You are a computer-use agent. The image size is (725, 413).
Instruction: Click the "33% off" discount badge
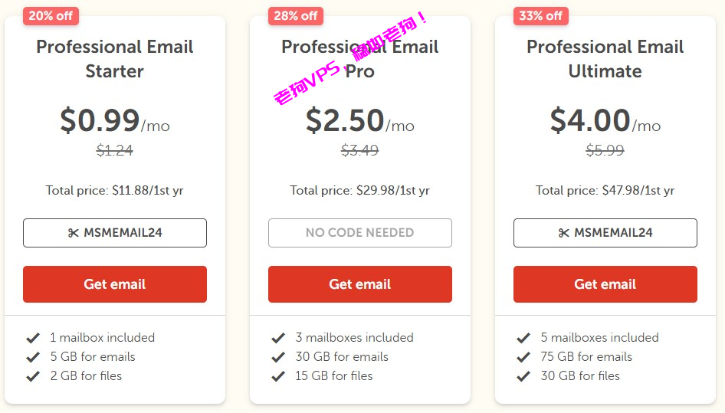pyautogui.click(x=541, y=16)
